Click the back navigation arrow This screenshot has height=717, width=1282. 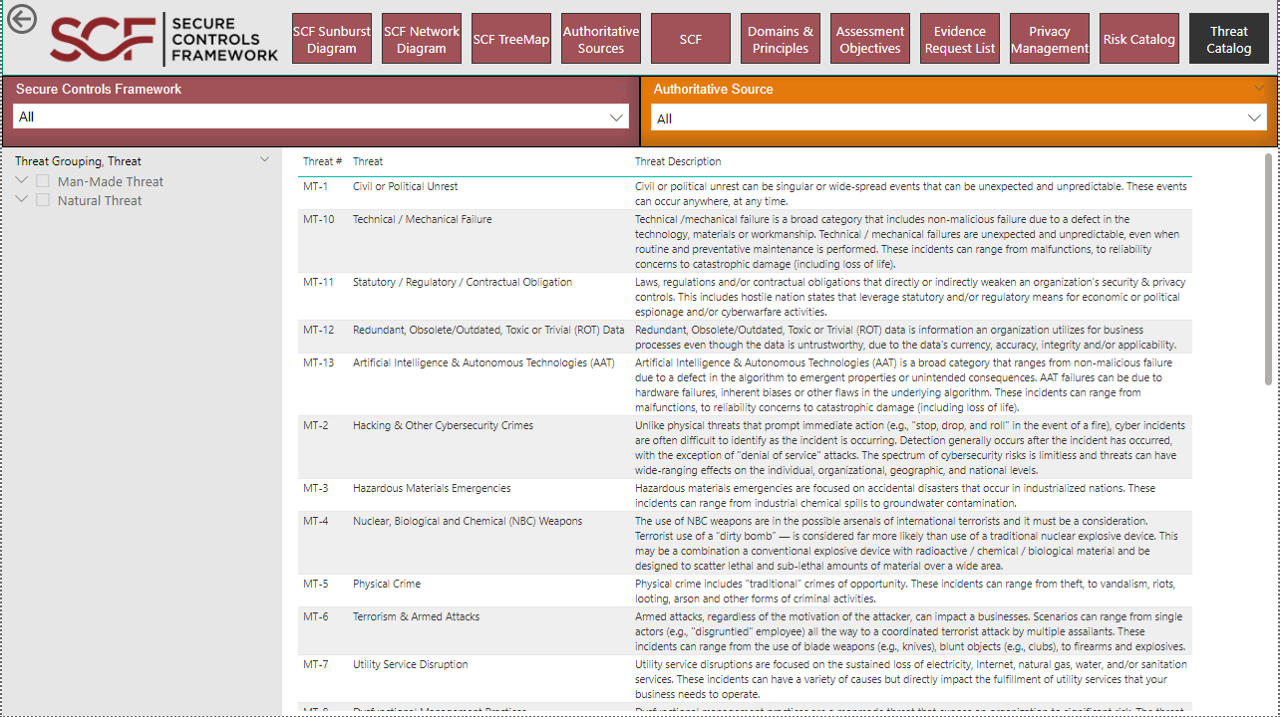point(22,18)
